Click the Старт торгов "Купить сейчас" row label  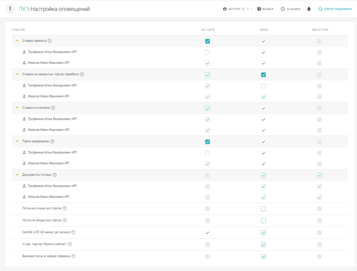point(44,244)
